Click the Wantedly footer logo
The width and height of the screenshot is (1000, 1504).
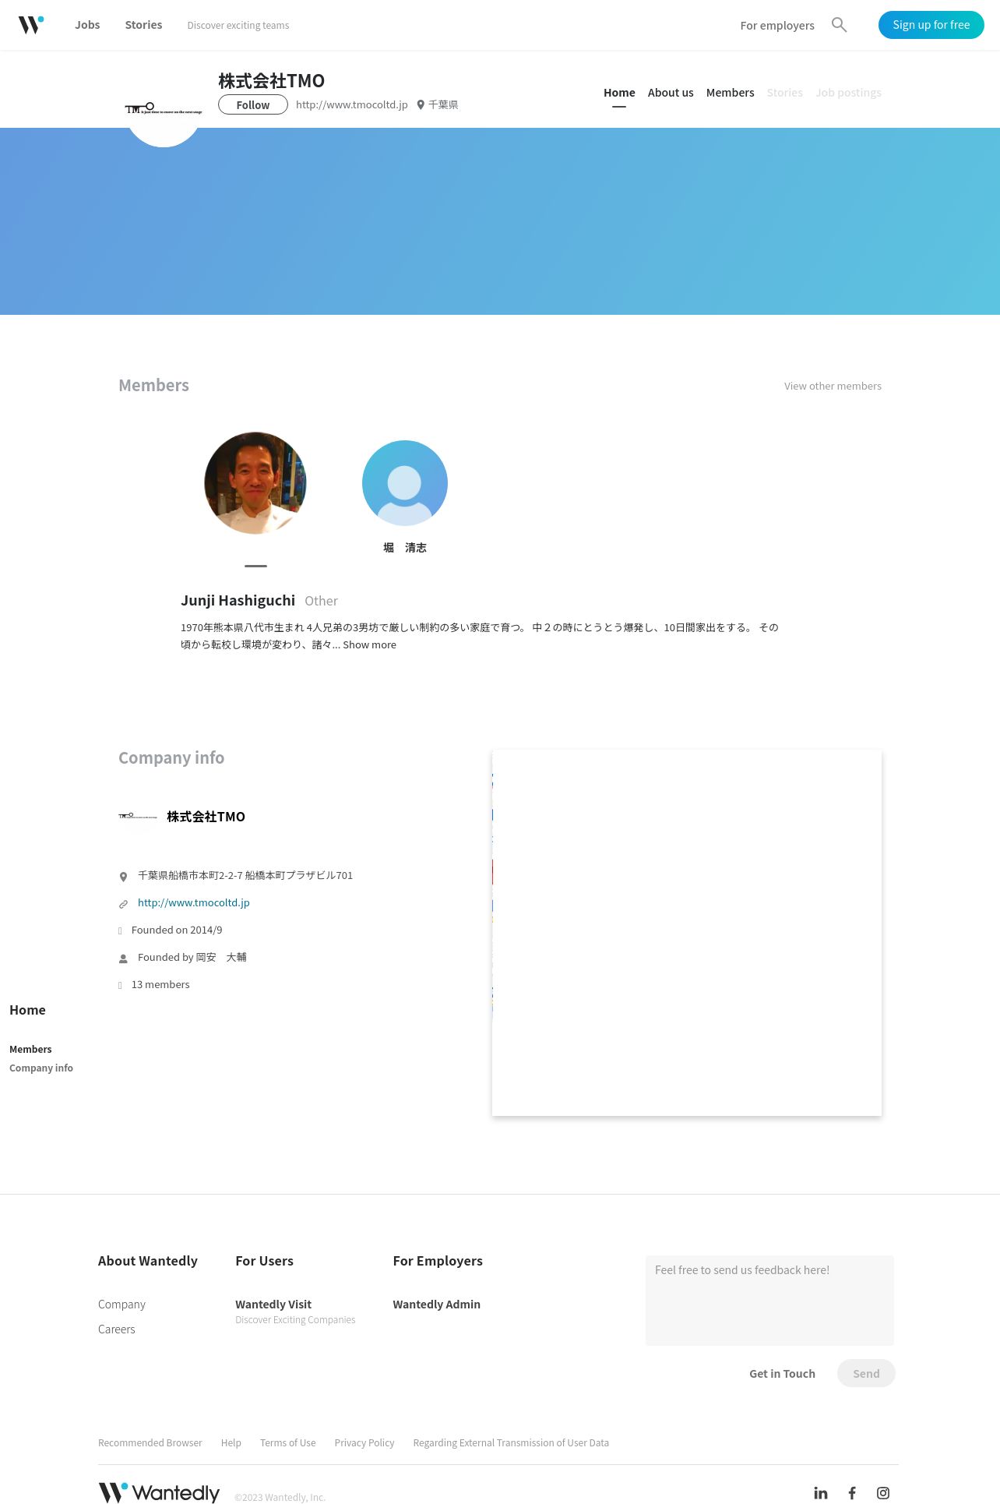click(x=159, y=1492)
